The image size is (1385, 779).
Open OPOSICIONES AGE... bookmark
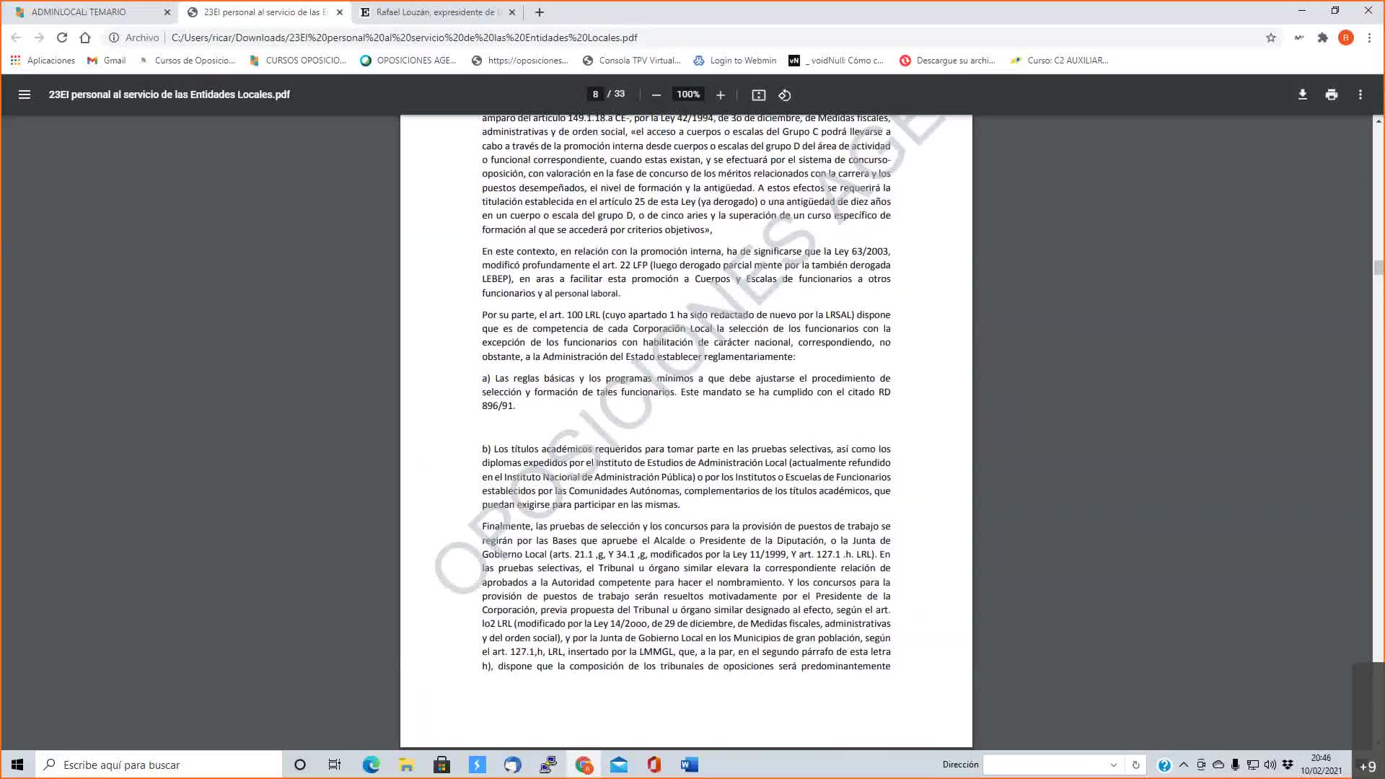(408, 61)
